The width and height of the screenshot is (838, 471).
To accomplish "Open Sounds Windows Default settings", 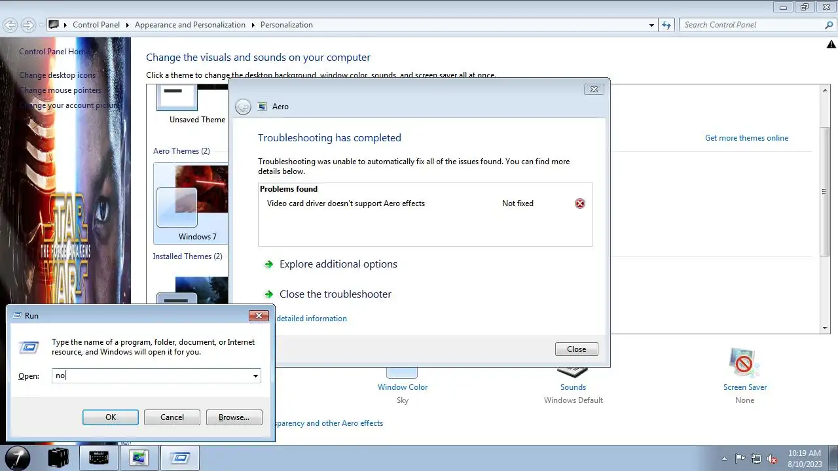I will tap(573, 387).
